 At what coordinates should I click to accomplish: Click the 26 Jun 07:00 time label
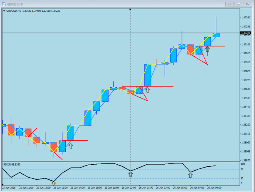tap(197, 188)
